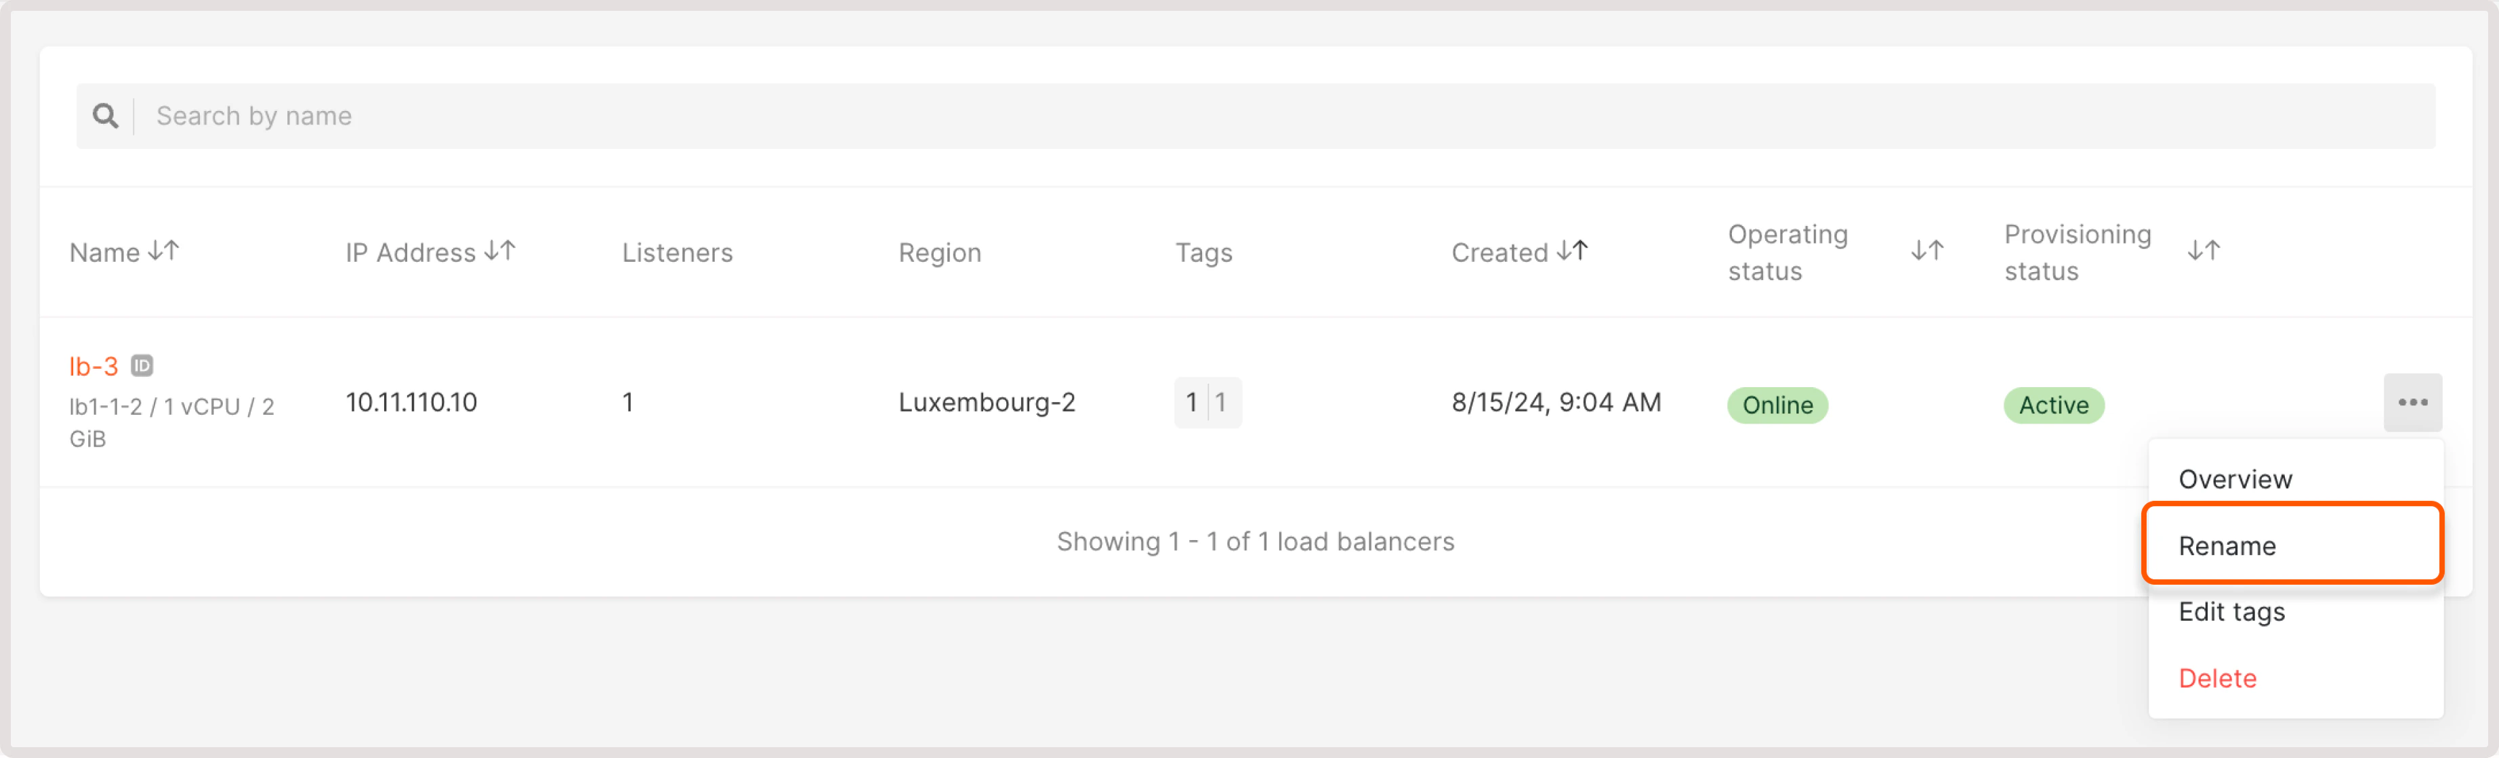
Task: Select Edit tags from the actions menu
Action: (x=2231, y=612)
